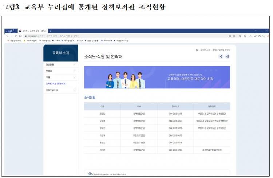Screen dimensions: 273x178
Task: Click phone number 044-203-6020
Action: point(175,121)
